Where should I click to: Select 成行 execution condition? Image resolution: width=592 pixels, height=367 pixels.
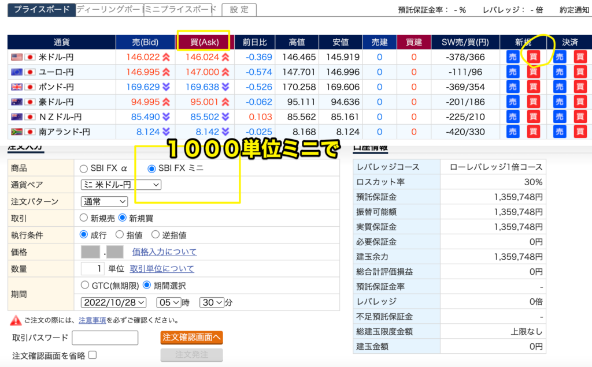(x=84, y=235)
